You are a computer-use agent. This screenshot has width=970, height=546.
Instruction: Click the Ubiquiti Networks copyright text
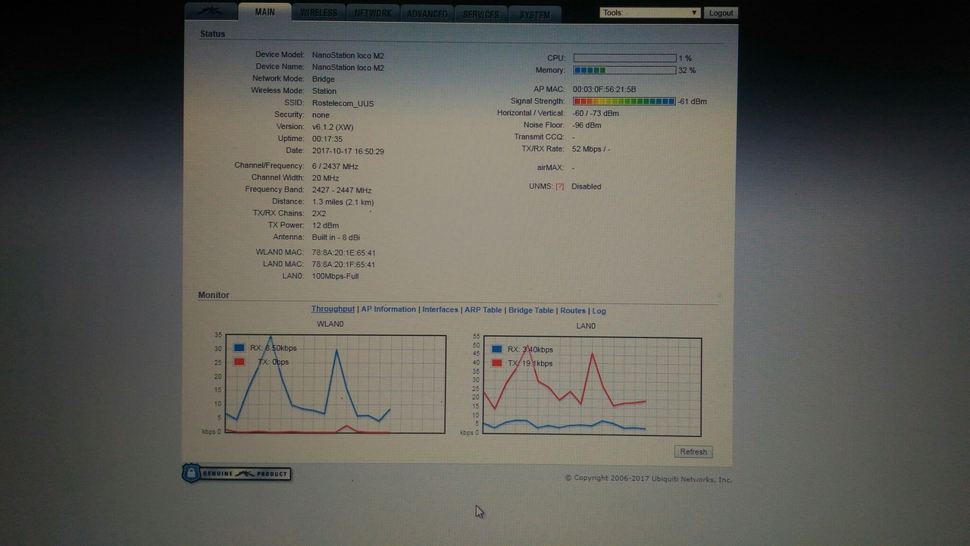click(649, 479)
